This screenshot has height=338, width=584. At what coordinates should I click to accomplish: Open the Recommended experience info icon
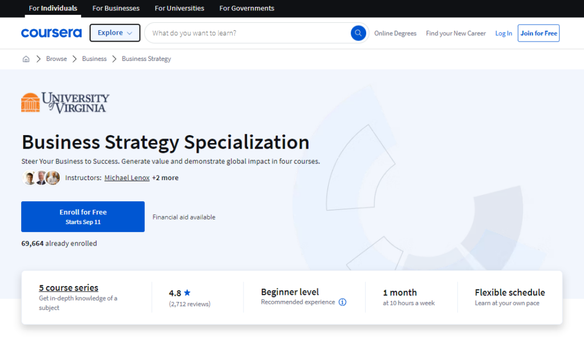[x=342, y=302]
